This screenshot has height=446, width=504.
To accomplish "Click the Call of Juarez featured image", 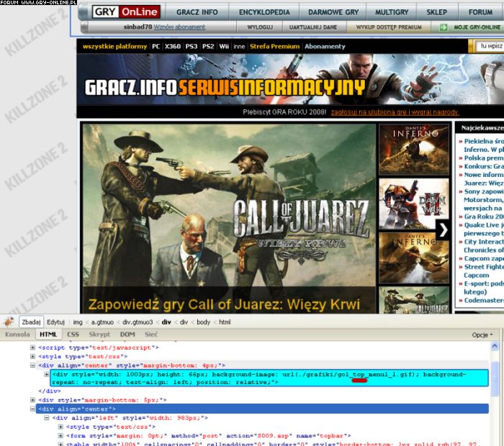I will click(229, 205).
